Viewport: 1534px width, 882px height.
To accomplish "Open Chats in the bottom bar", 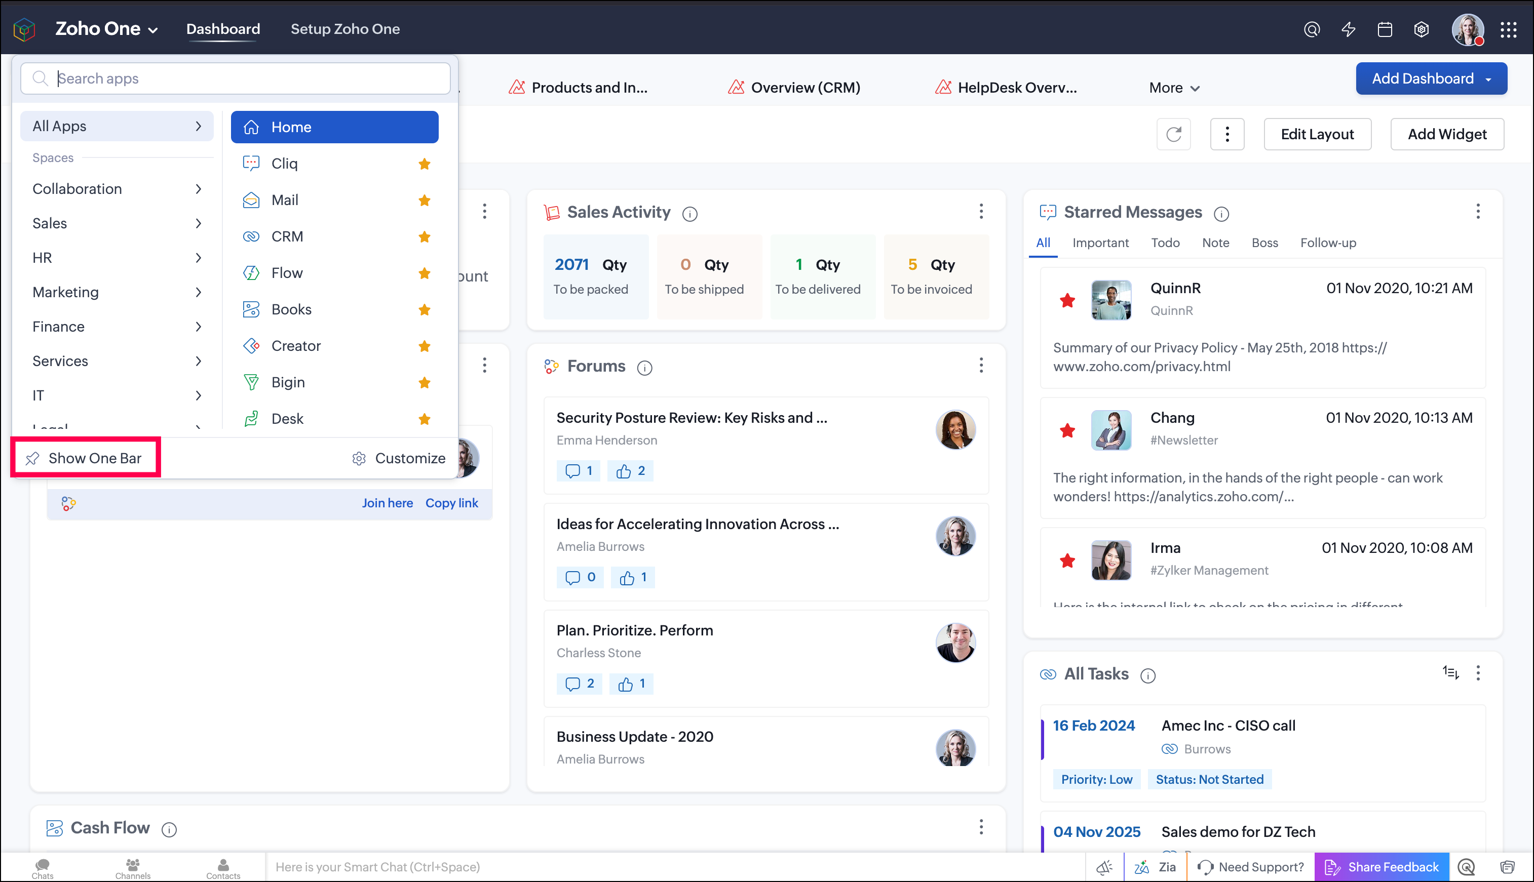I will [x=43, y=868].
